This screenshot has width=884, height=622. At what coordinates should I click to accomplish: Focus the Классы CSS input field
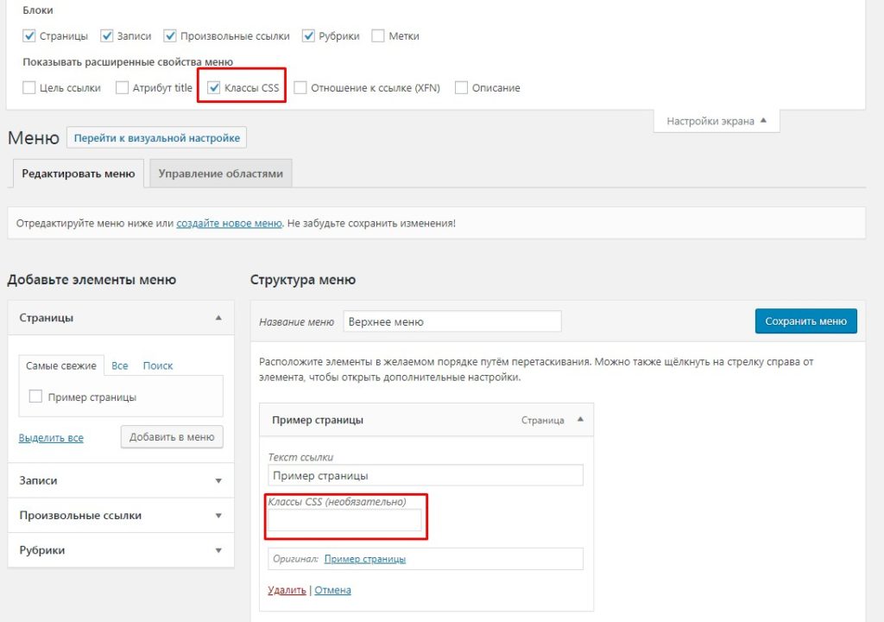pyautogui.click(x=344, y=520)
